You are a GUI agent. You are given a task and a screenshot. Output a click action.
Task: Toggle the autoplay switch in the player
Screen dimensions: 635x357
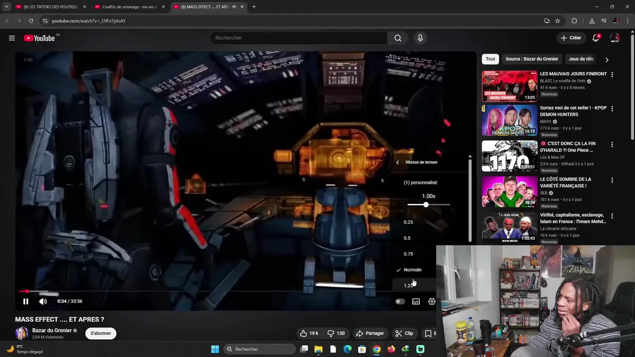(400, 301)
